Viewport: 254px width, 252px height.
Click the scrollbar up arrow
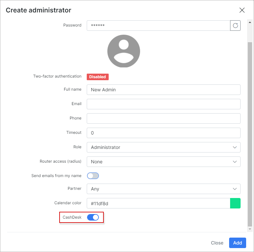(x=250, y=22)
